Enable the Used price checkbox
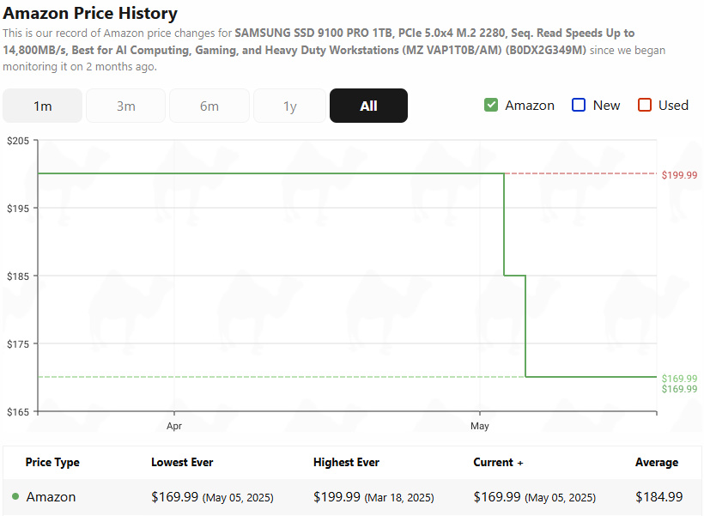The width and height of the screenshot is (704, 516). point(645,105)
